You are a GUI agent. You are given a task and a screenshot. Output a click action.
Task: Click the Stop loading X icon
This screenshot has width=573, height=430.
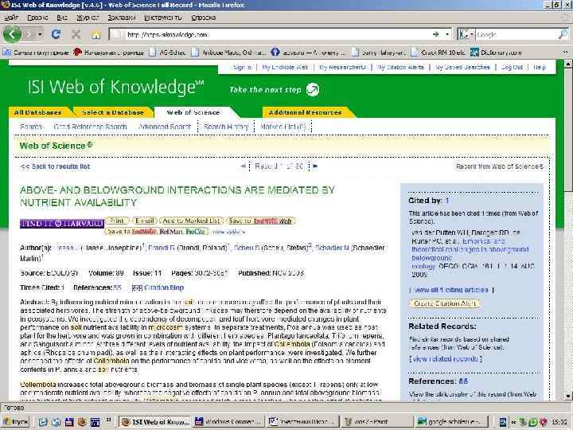point(76,35)
